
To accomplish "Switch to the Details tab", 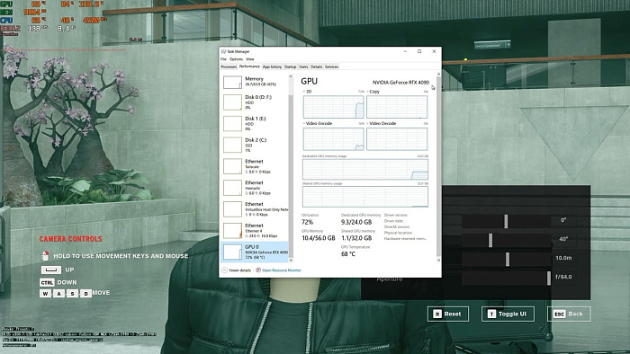I will [316, 66].
